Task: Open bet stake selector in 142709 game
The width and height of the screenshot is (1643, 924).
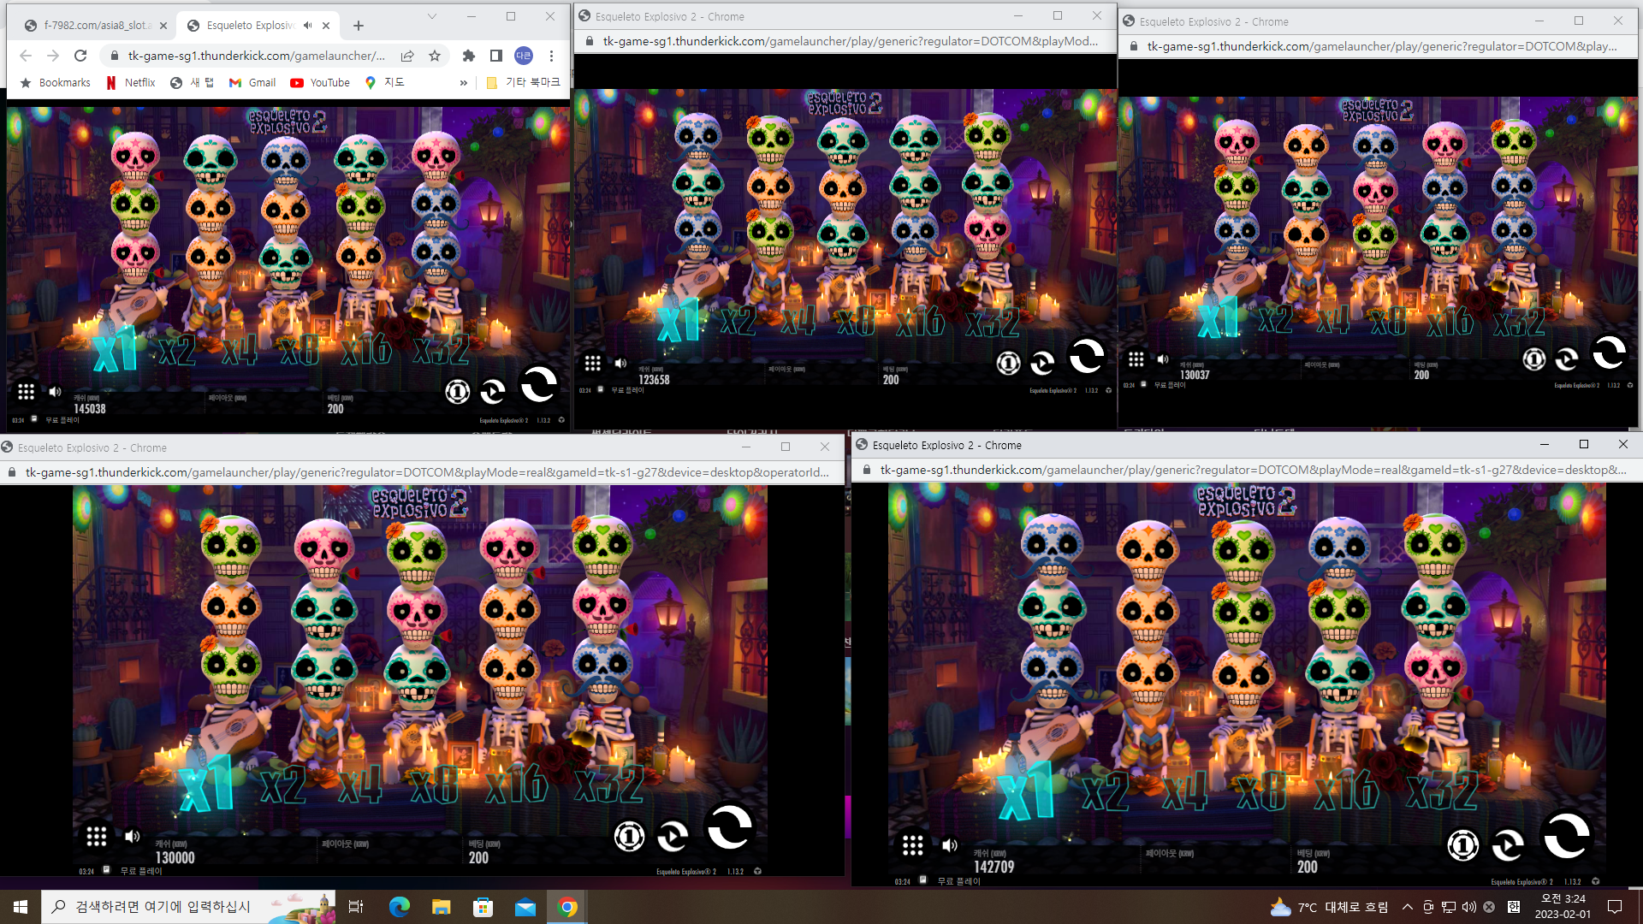Action: coord(1462,846)
